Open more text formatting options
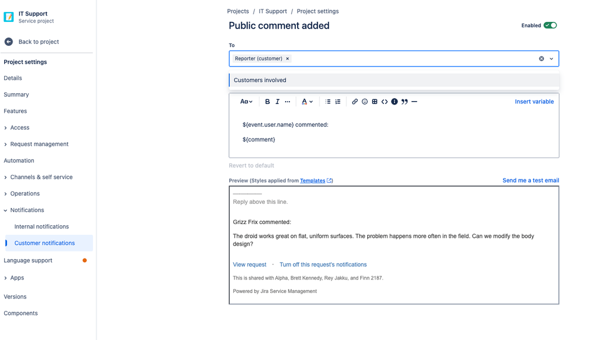 point(287,102)
